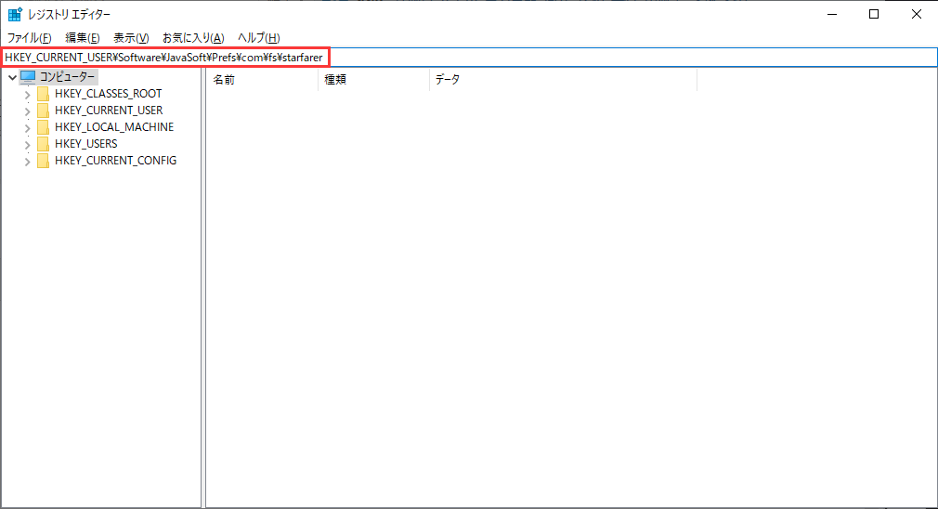Viewport: 938px width, 509px height.
Task: Expand the HKEY_LOCAL_MACHINE tree node
Action: [x=27, y=127]
